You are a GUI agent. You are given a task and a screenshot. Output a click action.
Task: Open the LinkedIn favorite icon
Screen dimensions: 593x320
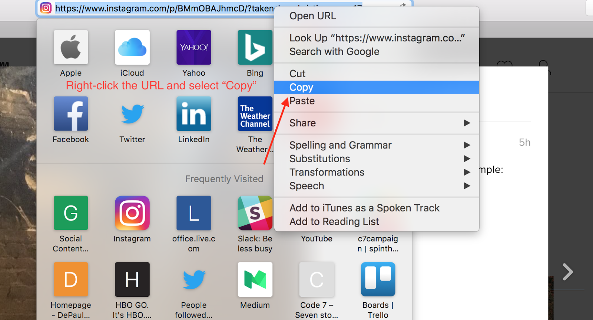coord(194,114)
